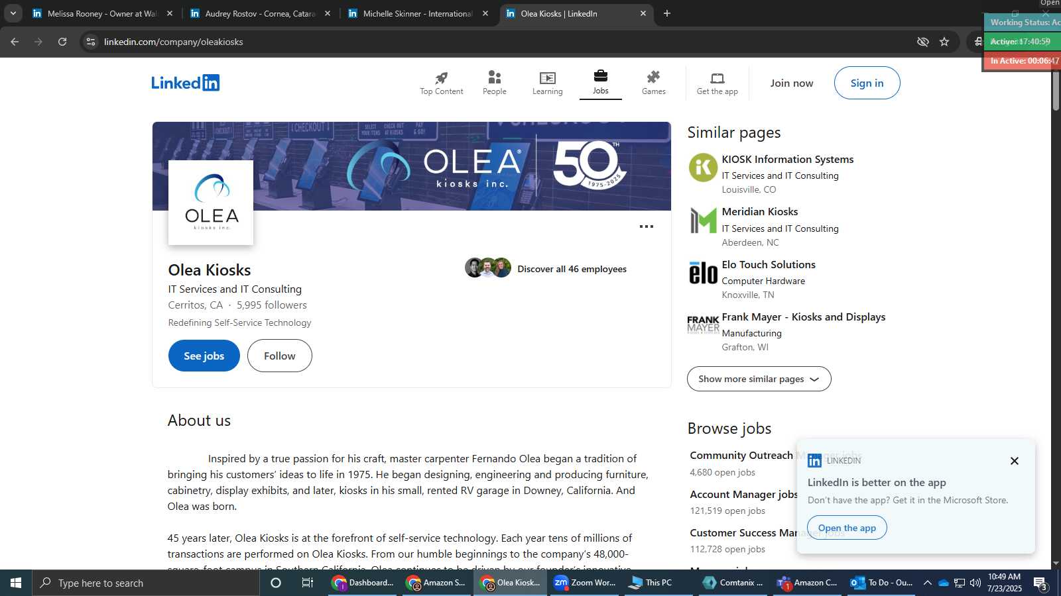
Task: Click the Olea Kiosks company logo
Action: click(x=211, y=203)
